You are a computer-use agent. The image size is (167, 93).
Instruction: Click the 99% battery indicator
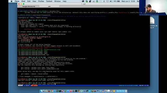pyautogui.click(x=117, y=1)
